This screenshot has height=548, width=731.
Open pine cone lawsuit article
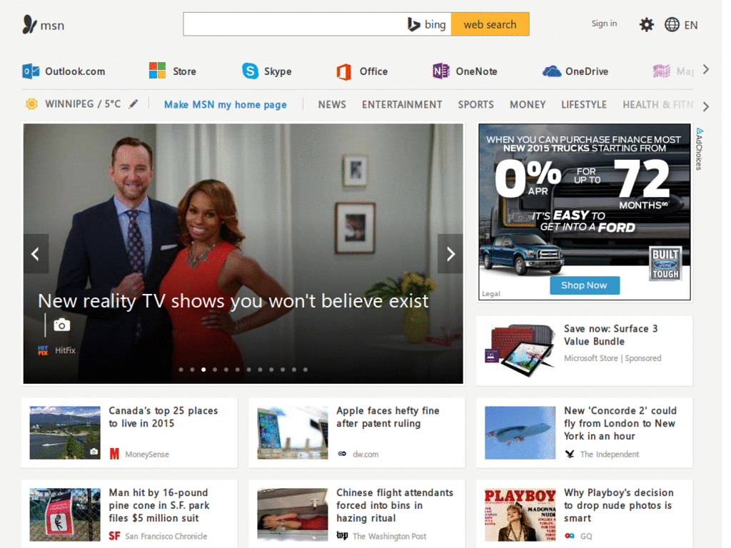[x=159, y=505]
